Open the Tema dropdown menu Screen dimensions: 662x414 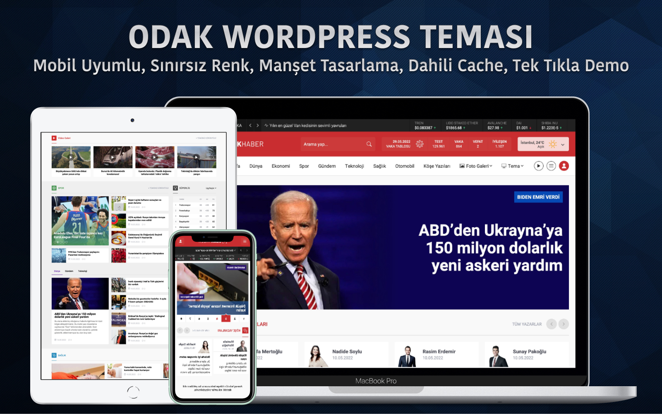tap(513, 166)
